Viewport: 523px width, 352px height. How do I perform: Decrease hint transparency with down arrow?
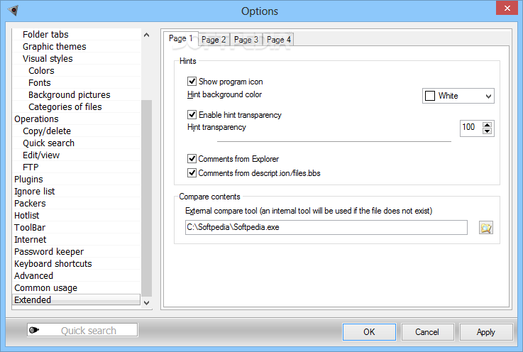point(487,131)
